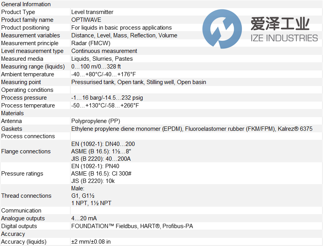Click the 'Communication' section header
323x246 pixels.
click(21, 211)
